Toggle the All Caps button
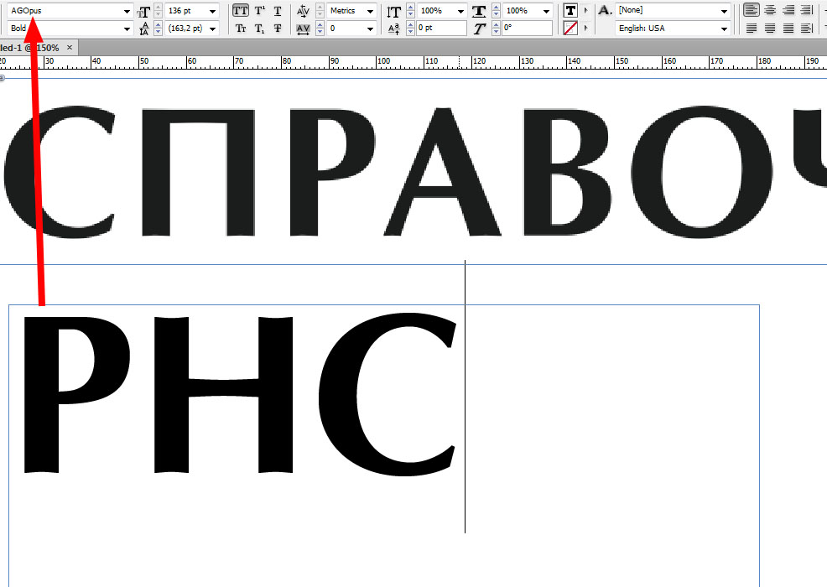Viewport: 827px width, 587px height. click(x=241, y=11)
